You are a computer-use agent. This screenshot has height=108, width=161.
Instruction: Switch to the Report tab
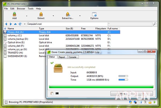pyautogui.click(x=62, y=57)
